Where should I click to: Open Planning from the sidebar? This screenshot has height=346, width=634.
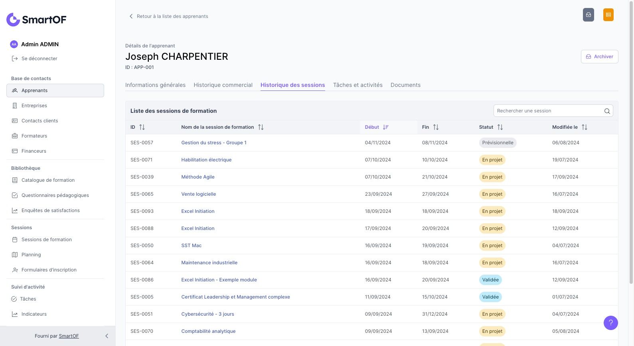(31, 255)
